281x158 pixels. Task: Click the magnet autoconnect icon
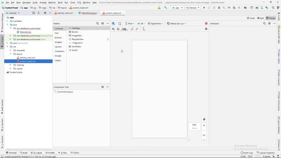coord(118,29)
